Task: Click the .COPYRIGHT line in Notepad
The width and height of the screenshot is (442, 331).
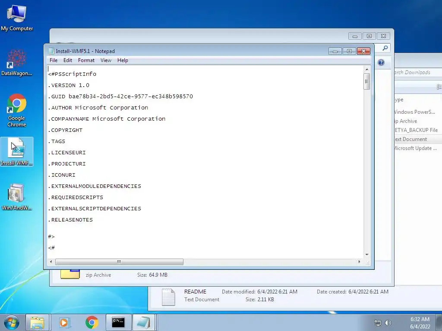Action: point(65,130)
